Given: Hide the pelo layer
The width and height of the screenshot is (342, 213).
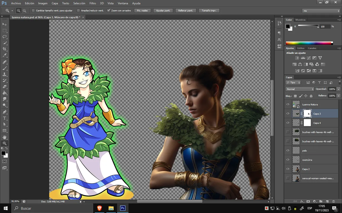Looking at the screenshot, I should click(x=288, y=150).
